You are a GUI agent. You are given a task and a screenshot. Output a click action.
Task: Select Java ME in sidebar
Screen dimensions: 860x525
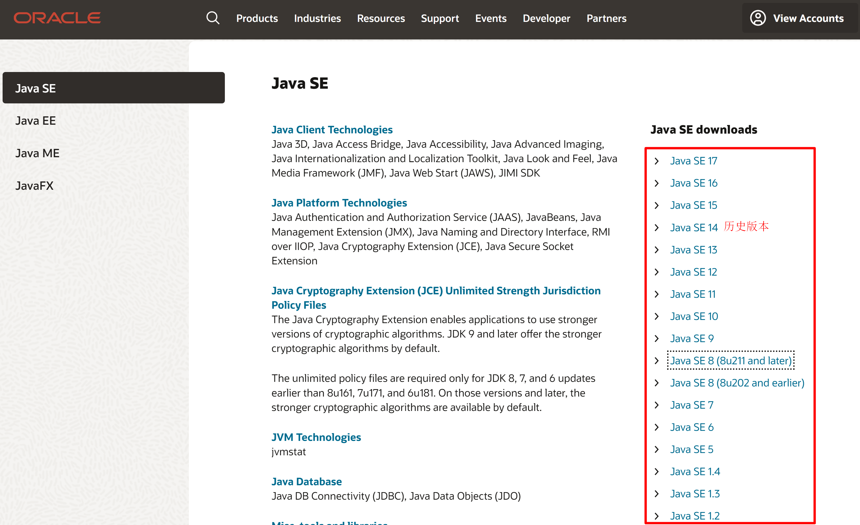tap(37, 153)
